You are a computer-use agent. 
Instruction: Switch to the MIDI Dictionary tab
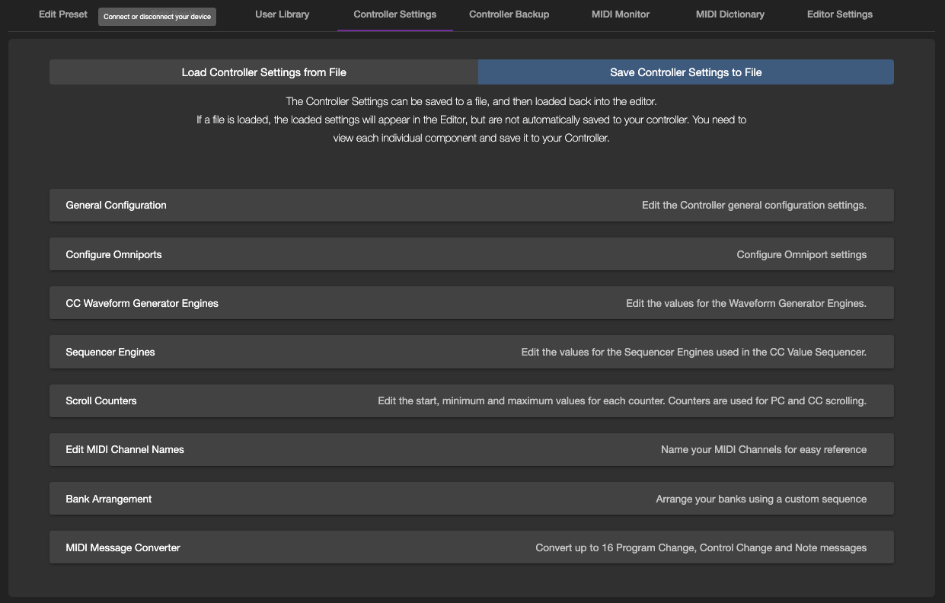click(x=730, y=14)
